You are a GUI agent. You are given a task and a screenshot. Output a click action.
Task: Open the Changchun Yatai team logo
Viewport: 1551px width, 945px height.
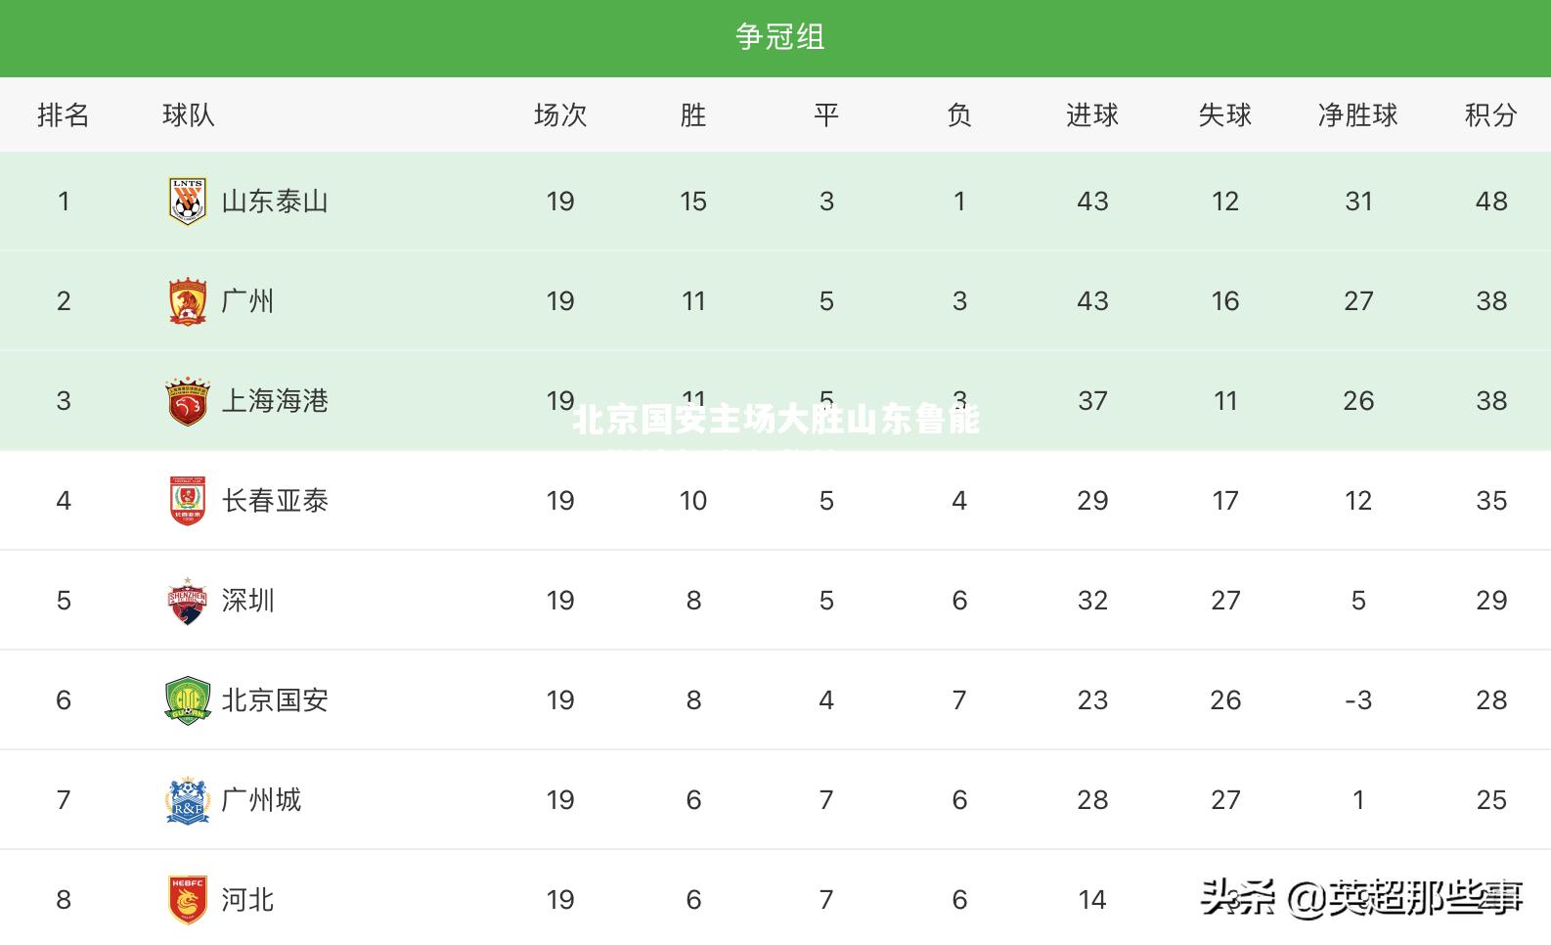(187, 501)
